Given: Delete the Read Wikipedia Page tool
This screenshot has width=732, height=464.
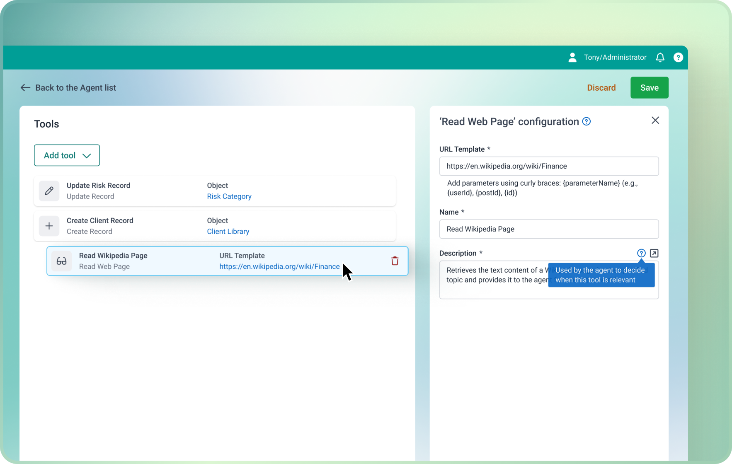Looking at the screenshot, I should pyautogui.click(x=395, y=261).
